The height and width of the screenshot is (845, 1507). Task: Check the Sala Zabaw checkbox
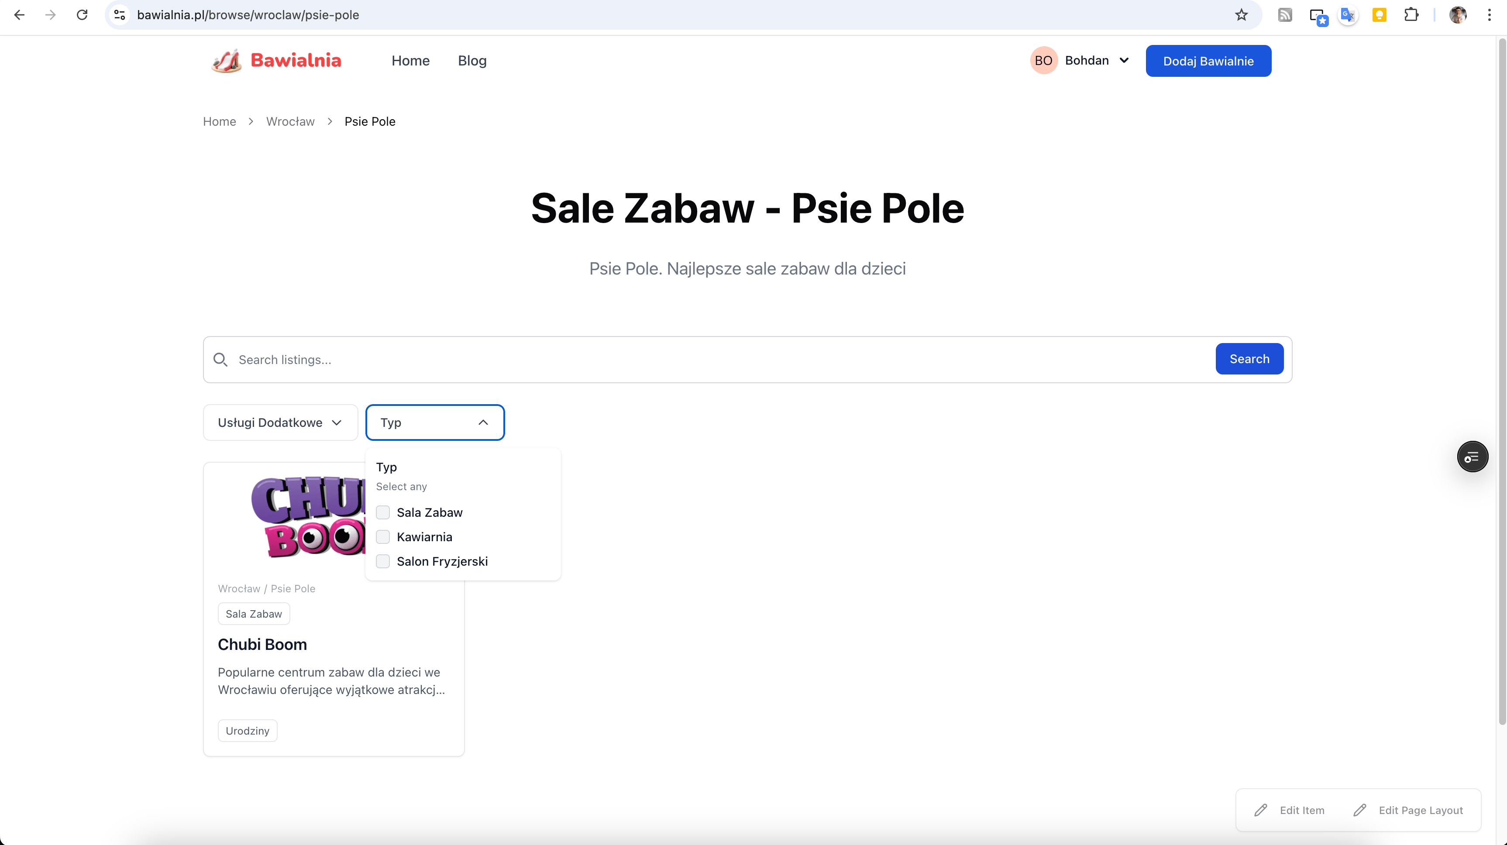pyautogui.click(x=382, y=512)
